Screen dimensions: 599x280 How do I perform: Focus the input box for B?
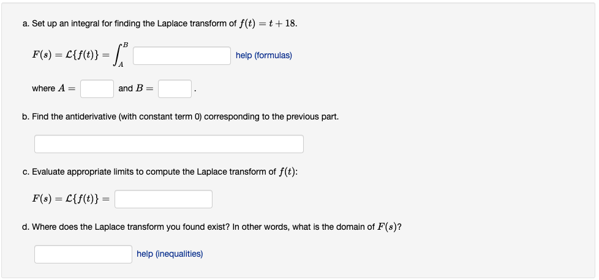coord(175,89)
